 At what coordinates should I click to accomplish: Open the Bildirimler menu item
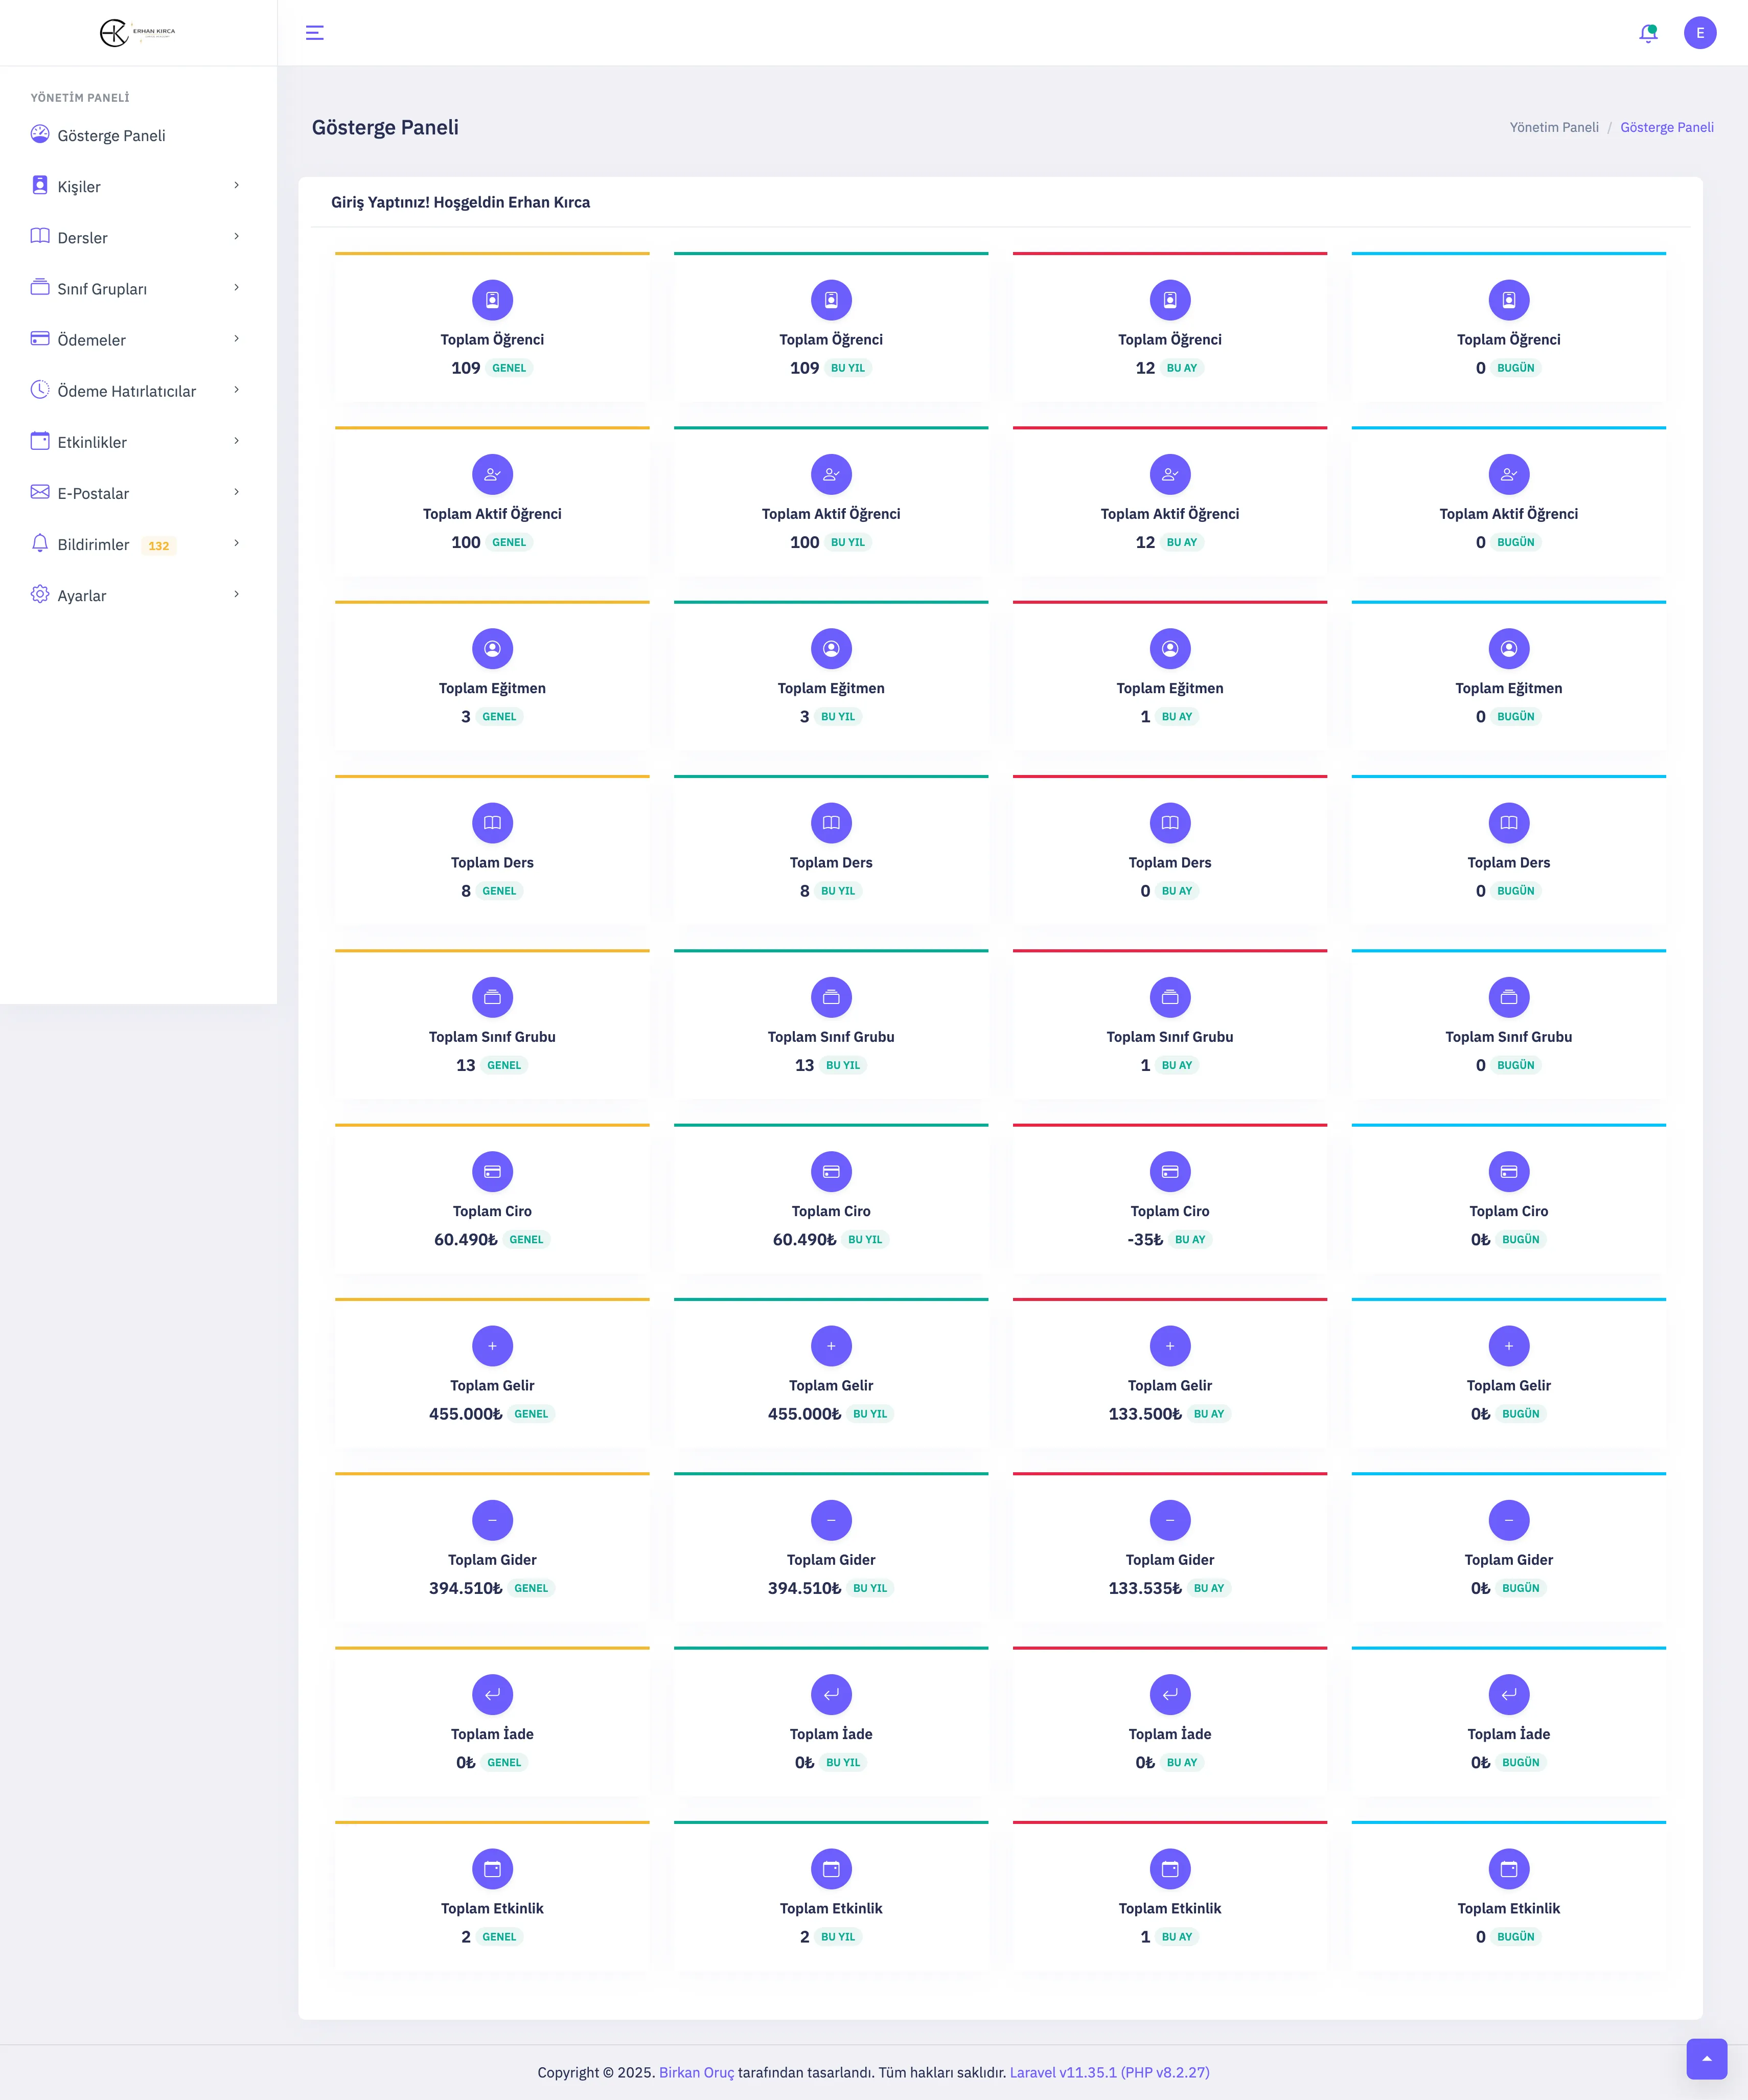click(x=93, y=544)
